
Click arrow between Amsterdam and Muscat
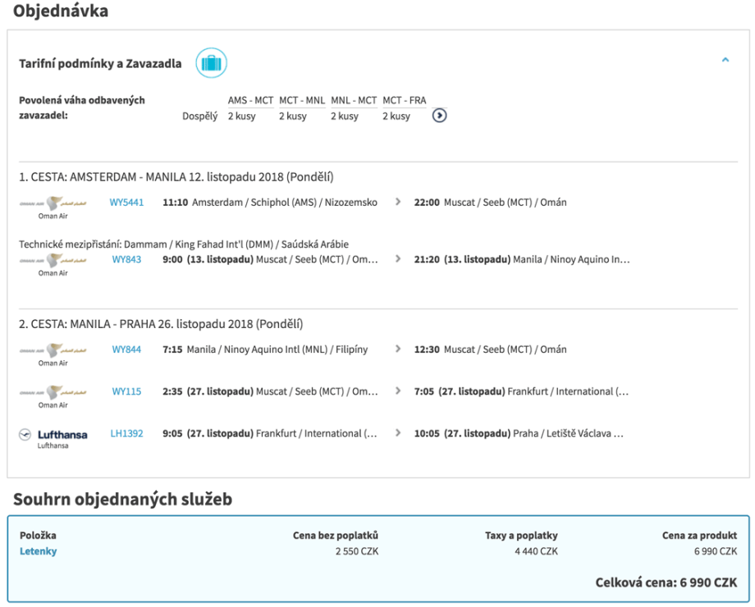(x=399, y=202)
